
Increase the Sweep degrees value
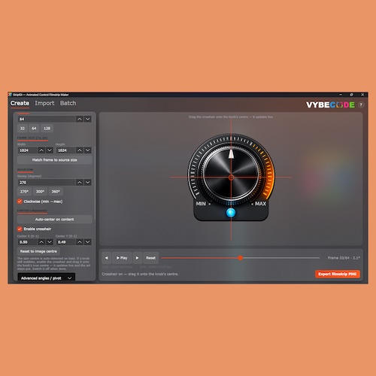[80, 182]
